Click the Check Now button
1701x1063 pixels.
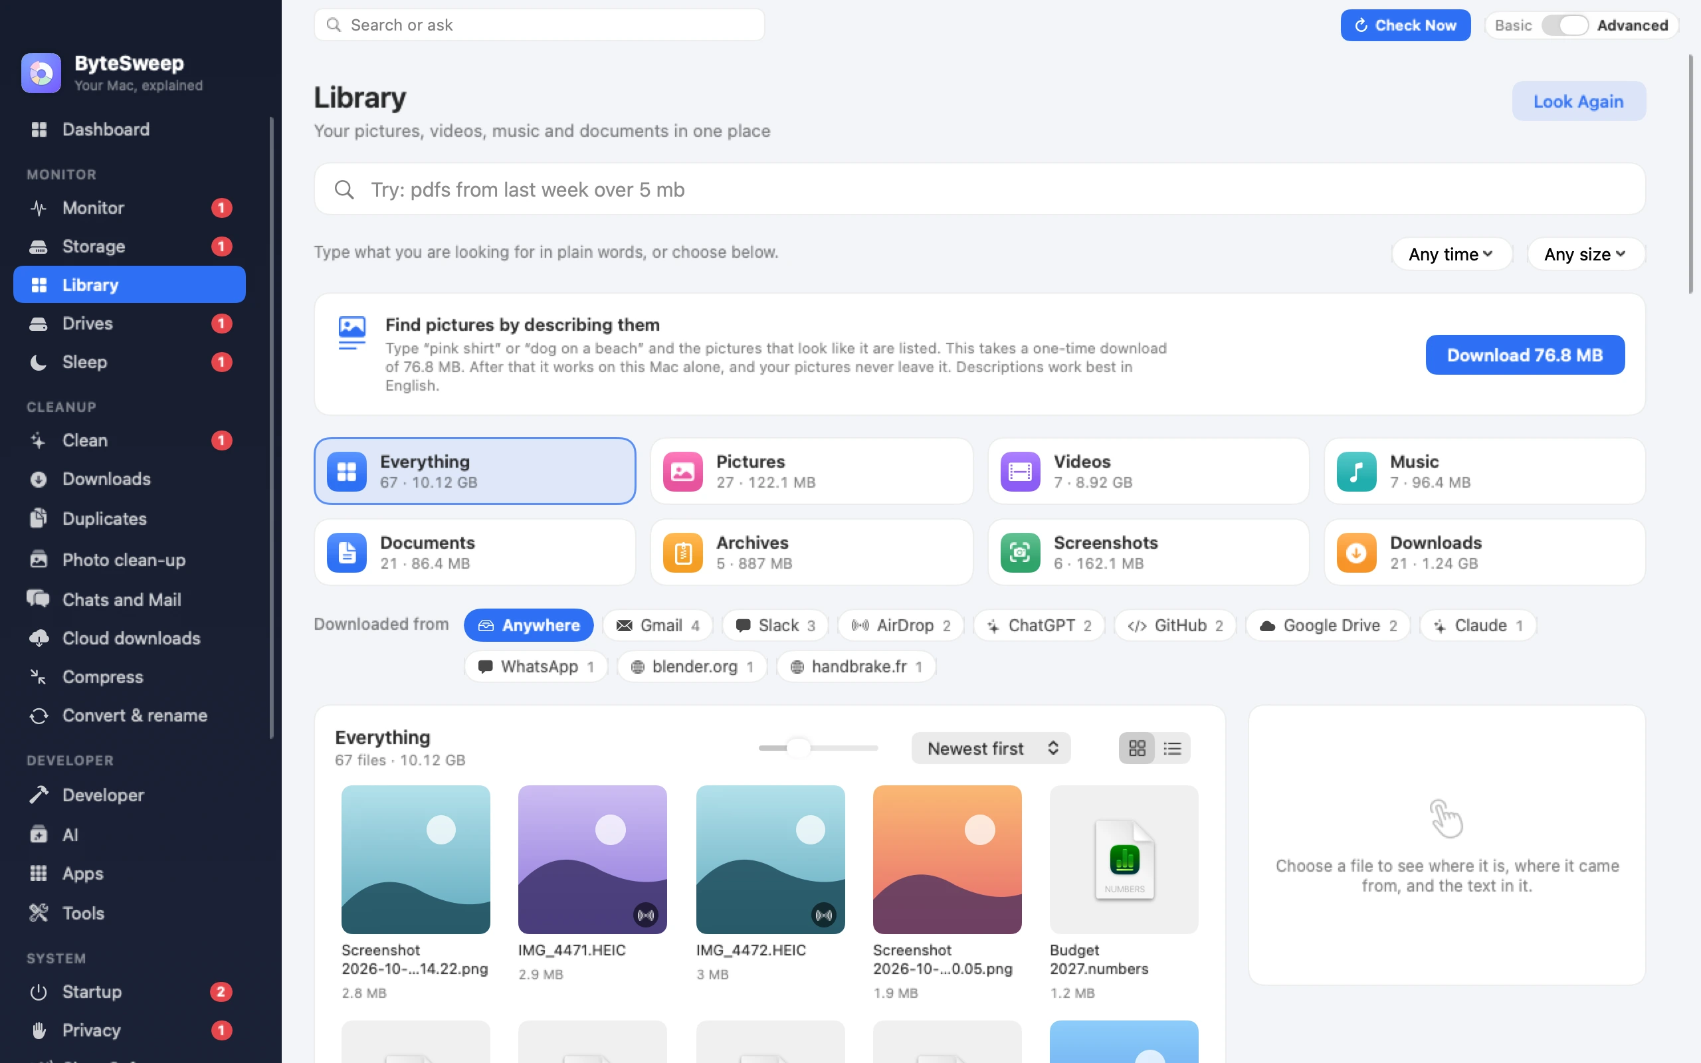[1406, 25]
